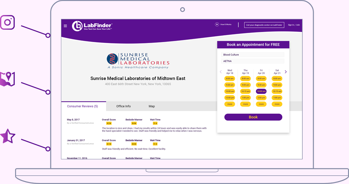
Task: Click the Instagram icon
Action: (x=7, y=22)
